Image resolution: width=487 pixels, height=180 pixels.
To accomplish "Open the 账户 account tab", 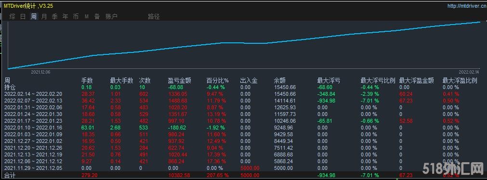I will pyautogui.click(x=111, y=16).
